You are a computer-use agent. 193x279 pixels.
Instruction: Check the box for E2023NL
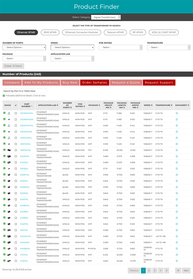tap(16, 162)
